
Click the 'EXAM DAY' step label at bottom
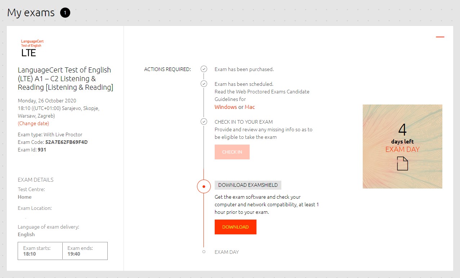pos(227,252)
